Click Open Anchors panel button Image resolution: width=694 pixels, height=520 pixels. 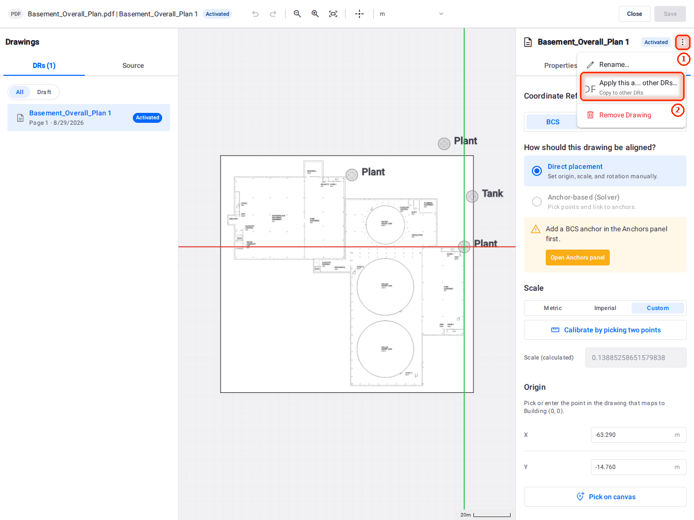click(578, 258)
